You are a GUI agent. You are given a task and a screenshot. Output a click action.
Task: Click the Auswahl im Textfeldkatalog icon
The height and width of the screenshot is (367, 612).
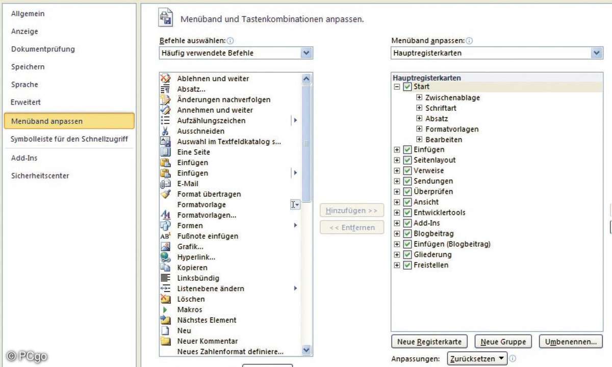[165, 142]
